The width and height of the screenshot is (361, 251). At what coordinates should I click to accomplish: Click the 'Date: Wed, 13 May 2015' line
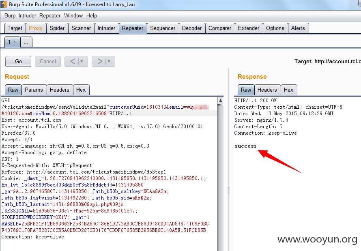(284, 114)
